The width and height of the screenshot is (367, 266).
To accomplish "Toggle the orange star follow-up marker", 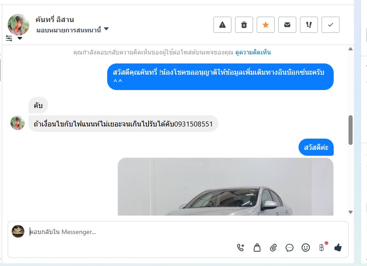I will point(266,25).
